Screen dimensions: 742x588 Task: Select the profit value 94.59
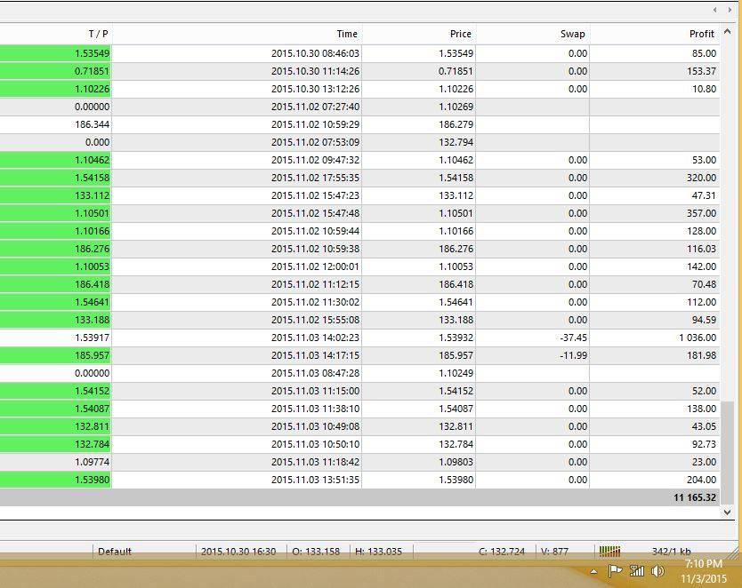point(704,320)
